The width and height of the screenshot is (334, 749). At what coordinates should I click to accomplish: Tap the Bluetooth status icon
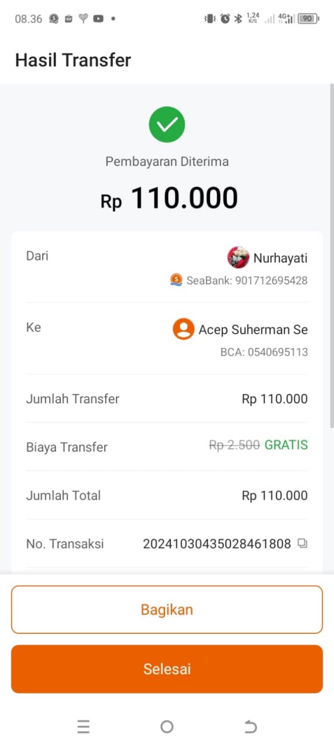[238, 19]
